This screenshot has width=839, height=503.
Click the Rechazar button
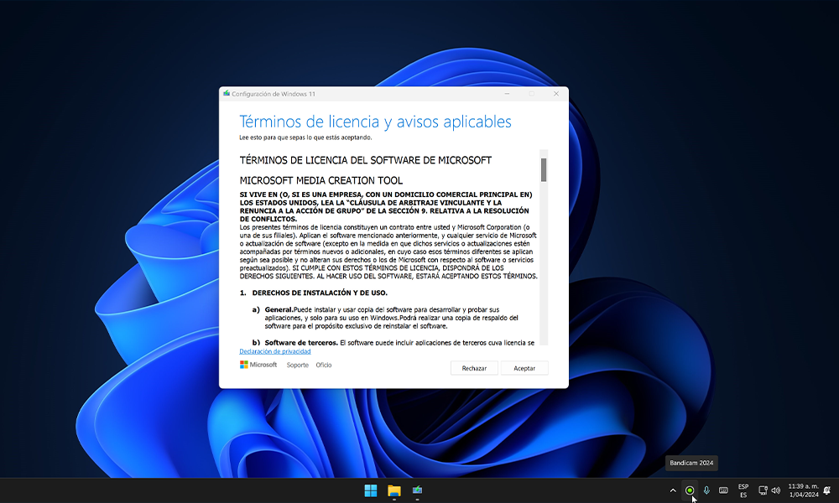coord(474,368)
